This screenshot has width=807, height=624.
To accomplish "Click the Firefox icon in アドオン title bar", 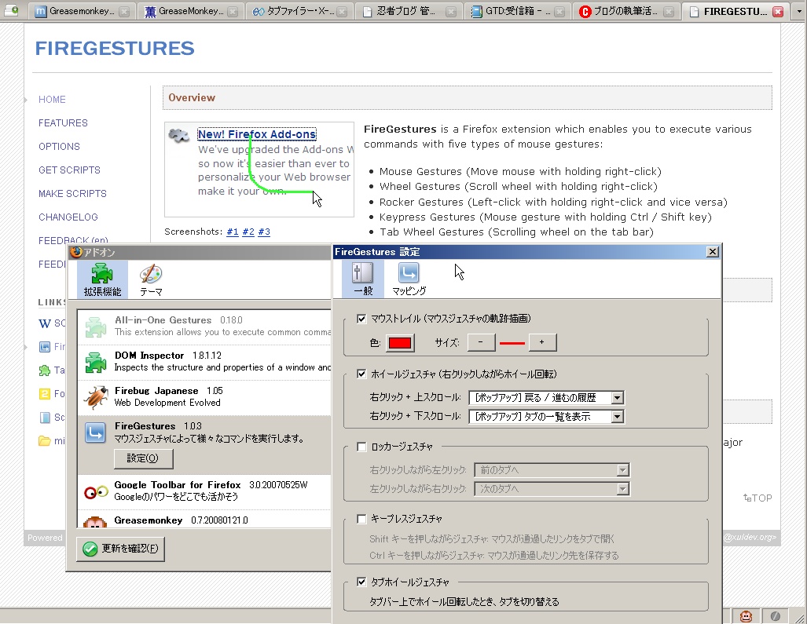I will coord(76,252).
